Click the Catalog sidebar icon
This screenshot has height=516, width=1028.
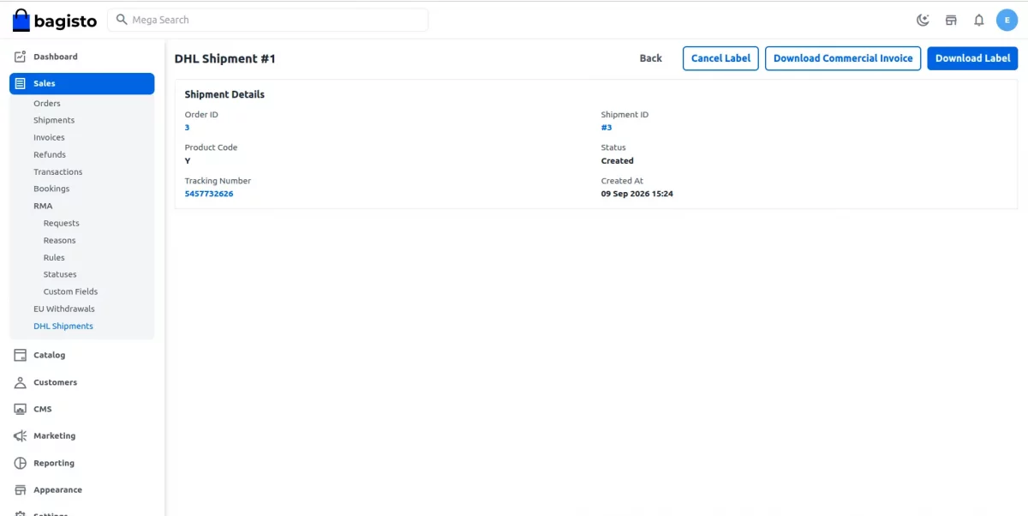(x=21, y=355)
